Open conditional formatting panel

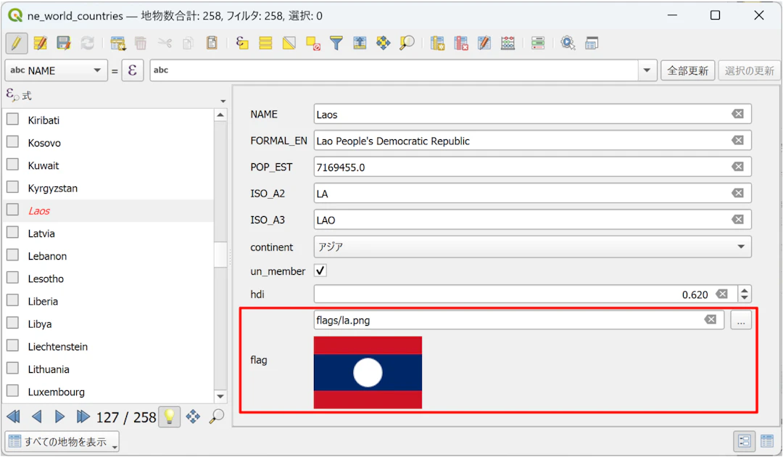[538, 44]
